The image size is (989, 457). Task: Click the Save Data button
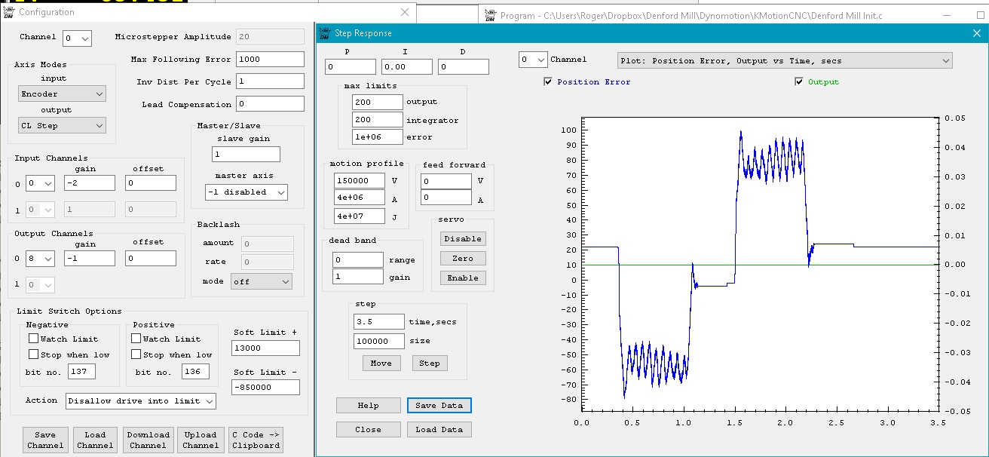click(439, 406)
